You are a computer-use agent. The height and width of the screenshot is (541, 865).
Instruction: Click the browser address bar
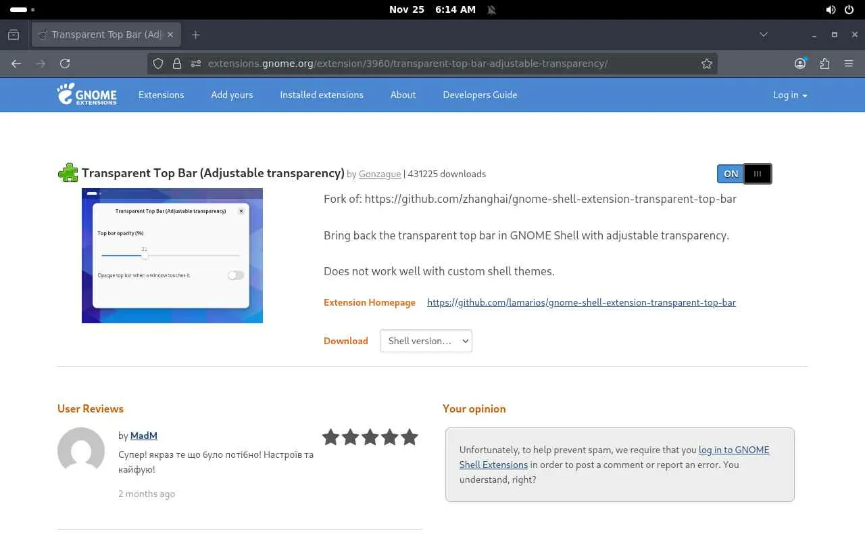(x=432, y=64)
